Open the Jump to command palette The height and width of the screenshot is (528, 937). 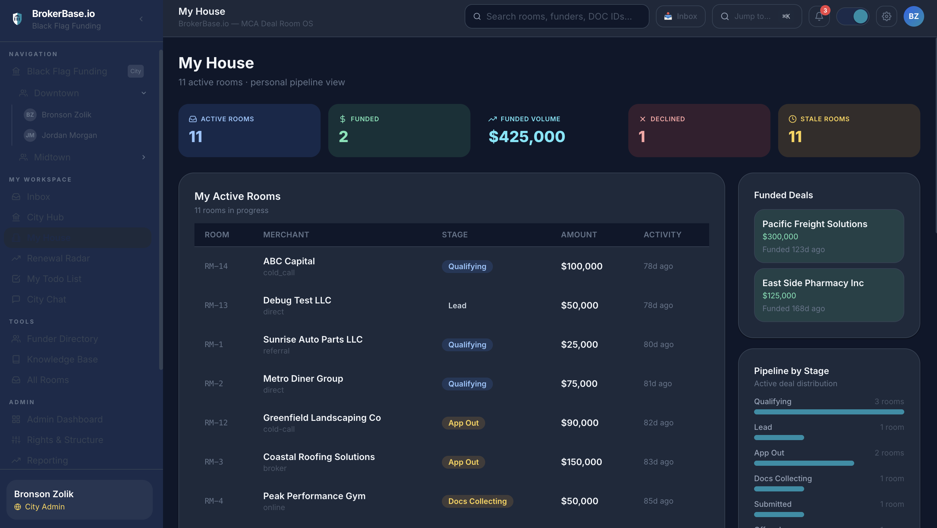[757, 16]
